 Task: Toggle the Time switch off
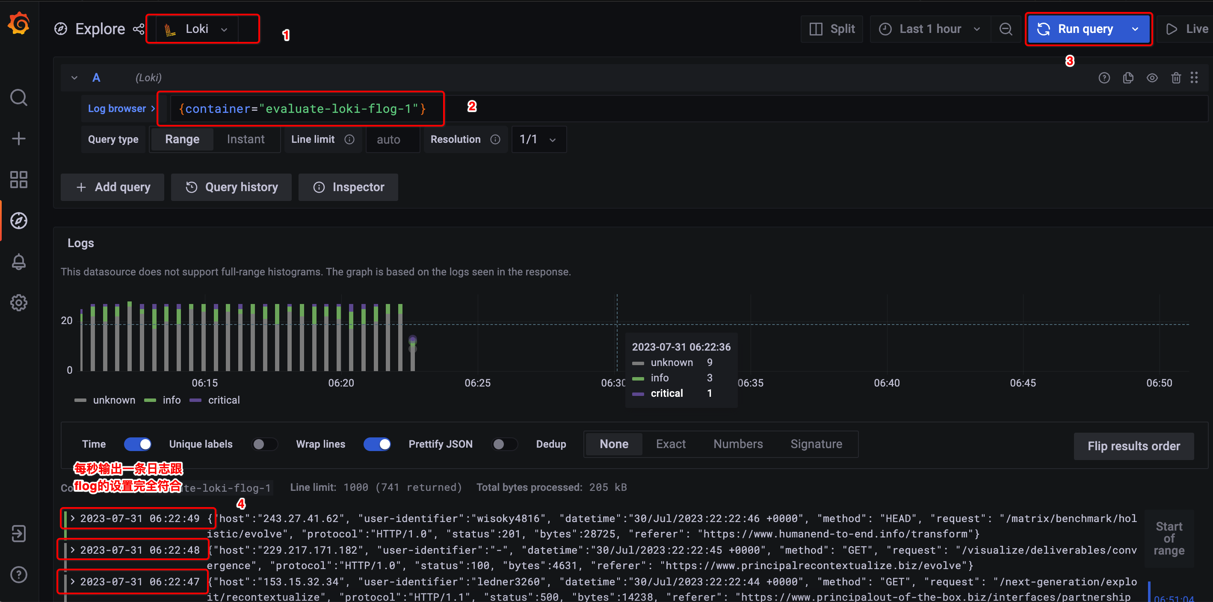[x=137, y=444]
